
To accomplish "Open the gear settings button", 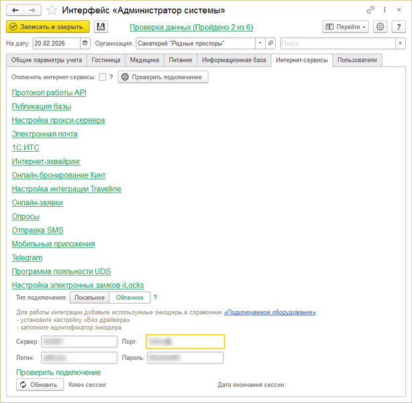I will [x=380, y=27].
